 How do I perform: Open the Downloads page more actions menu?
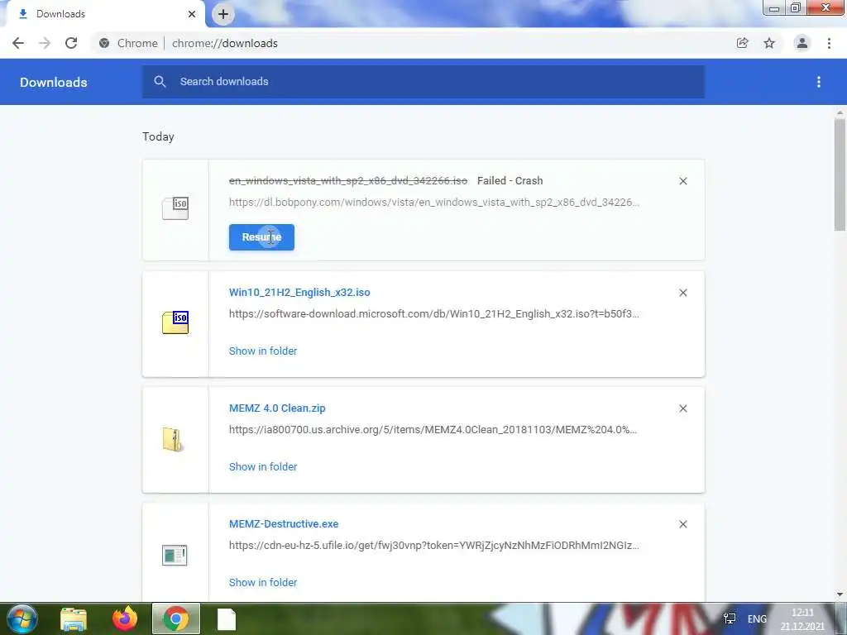(x=819, y=82)
